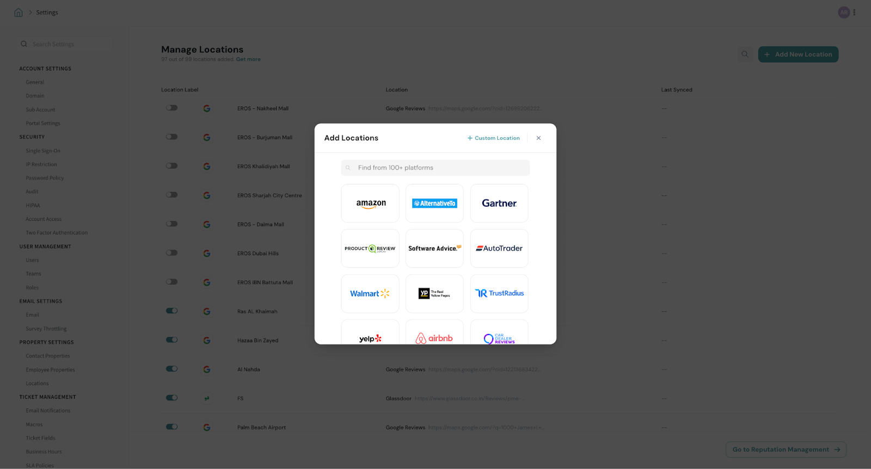Viewport: 871px width, 469px height.
Task: Click Google icon for Al Nahda row
Action: pyautogui.click(x=207, y=369)
